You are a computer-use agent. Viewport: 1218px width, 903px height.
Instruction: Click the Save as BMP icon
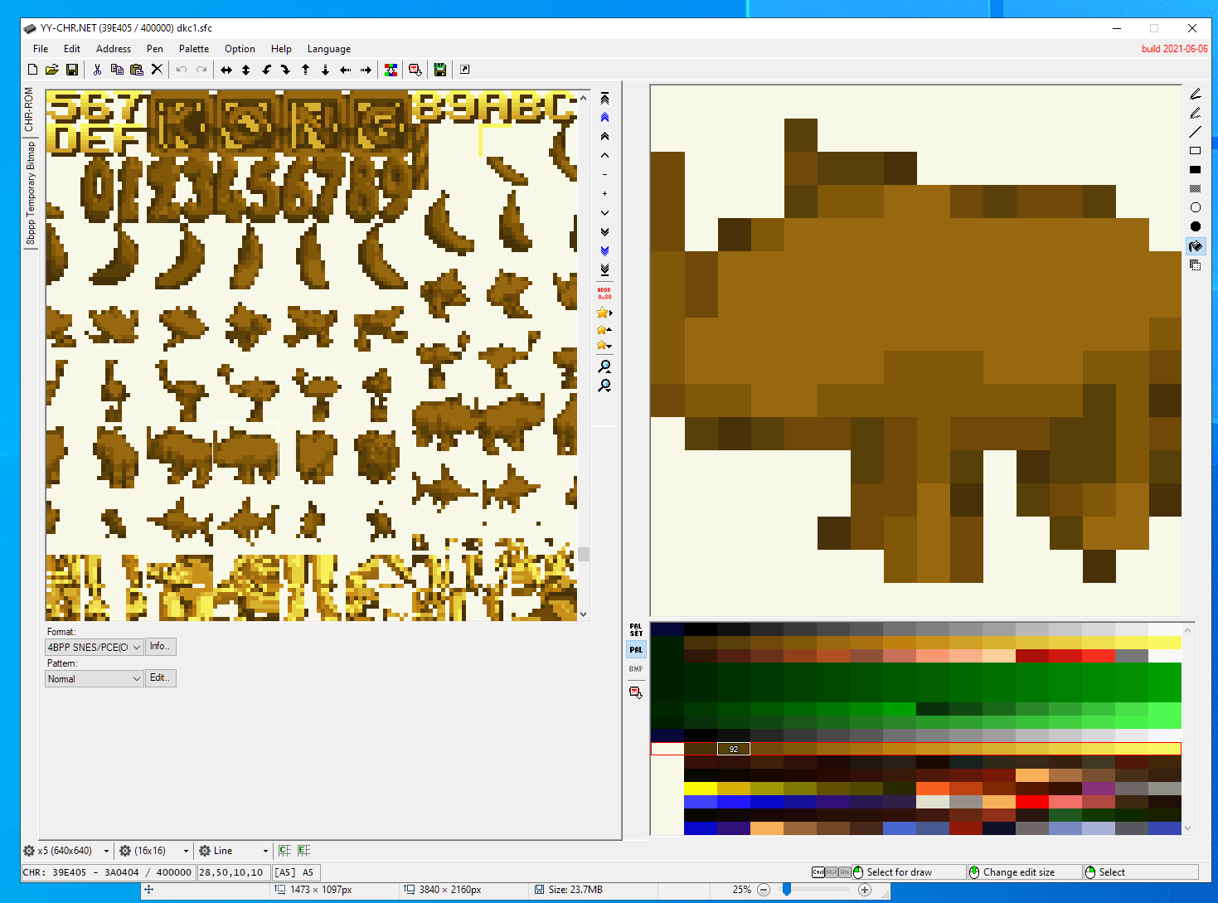440,70
